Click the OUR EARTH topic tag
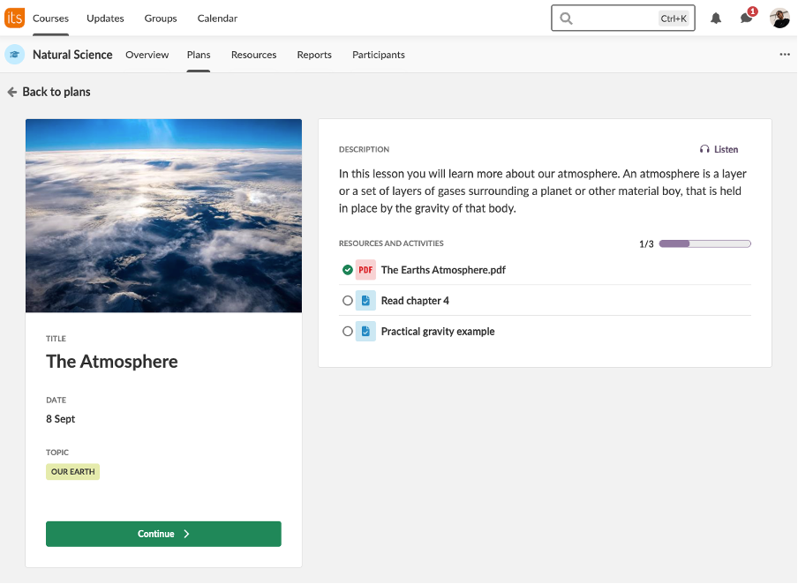 click(x=72, y=472)
